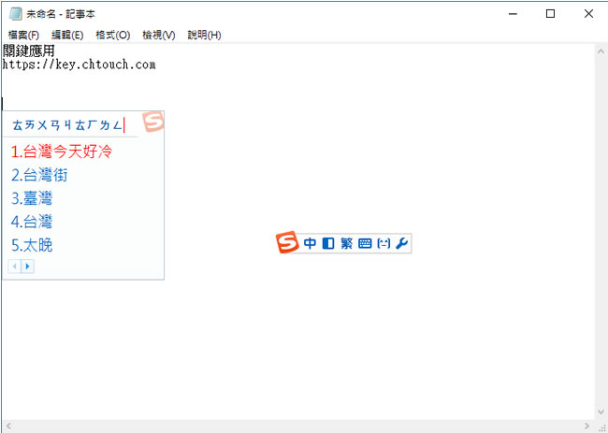608x433 pixels.
Task: Go to previous candidate page arrow
Action: 15,267
